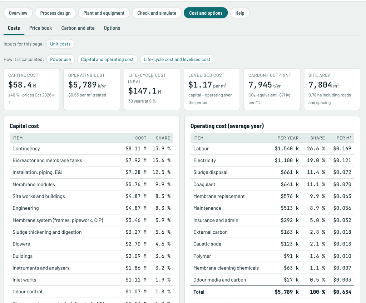Click the $8.11 M Contingency cost value
This screenshot has width=366, height=303.
pyautogui.click(x=136, y=149)
